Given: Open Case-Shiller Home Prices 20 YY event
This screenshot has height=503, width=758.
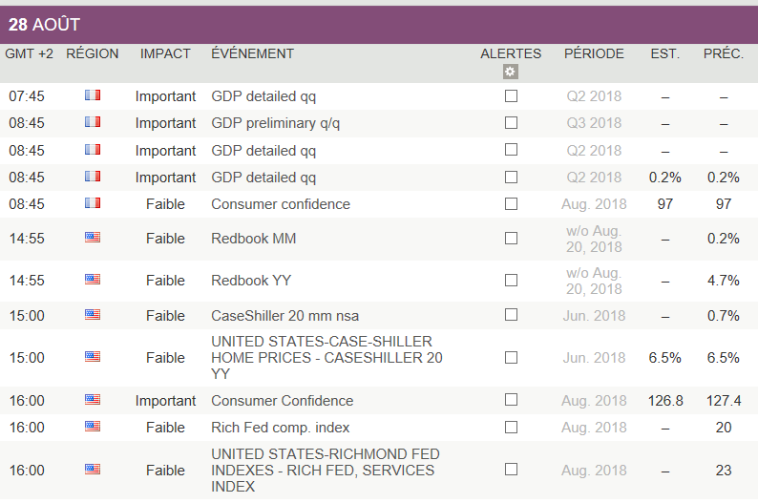Looking at the screenshot, I should (326, 358).
